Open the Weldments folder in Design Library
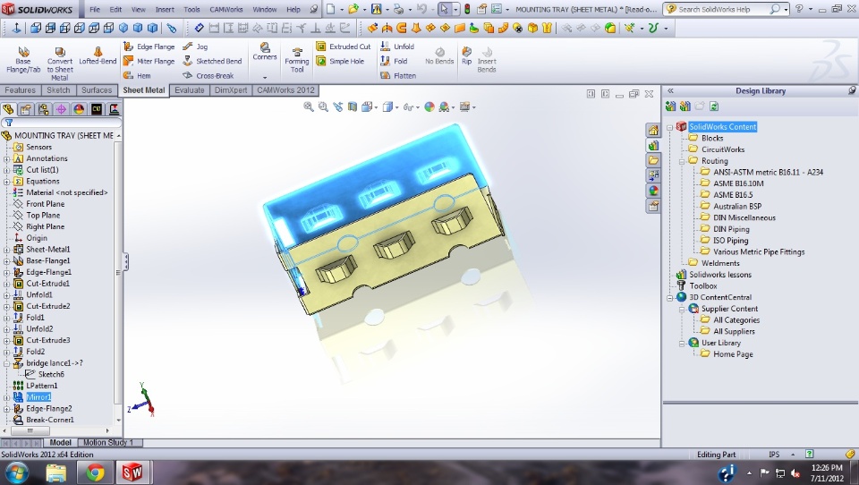 click(720, 264)
